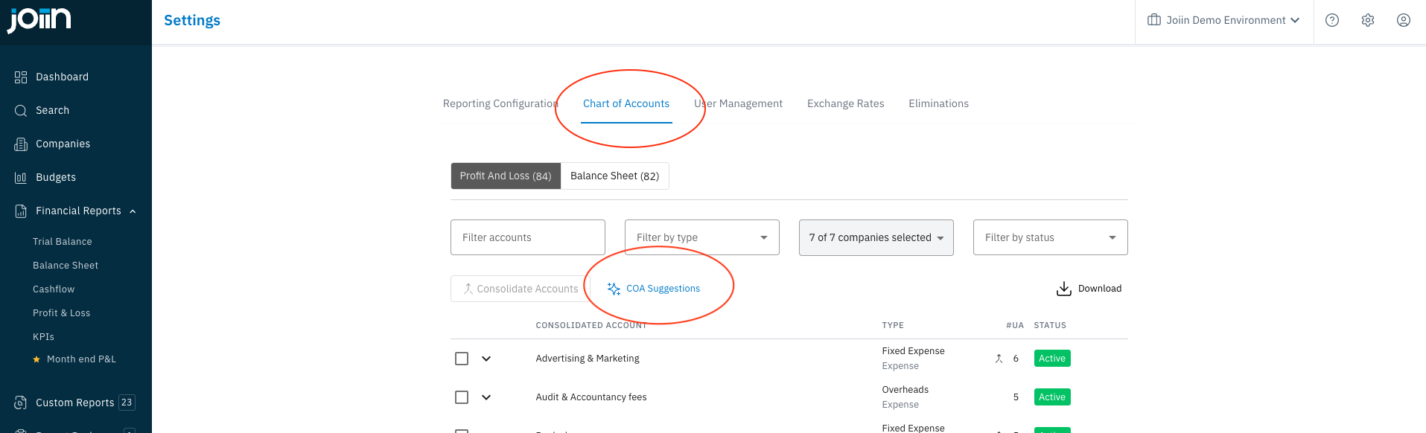
Task: Open the Cashflow report
Action: click(54, 289)
